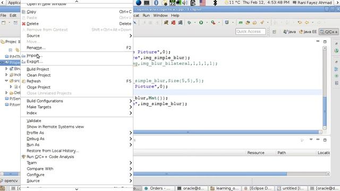
Task: Open the Compare With submenu
Action: point(76,169)
